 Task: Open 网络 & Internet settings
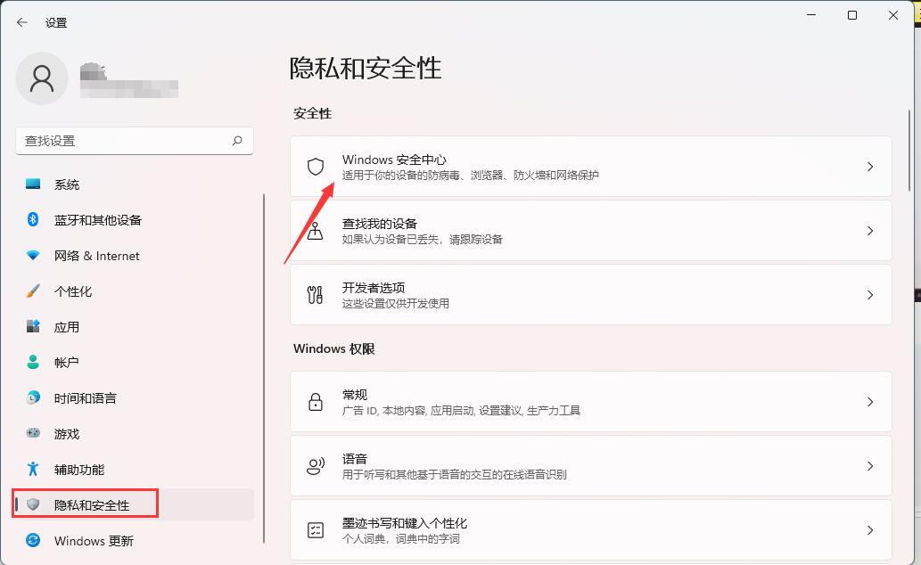point(135,256)
